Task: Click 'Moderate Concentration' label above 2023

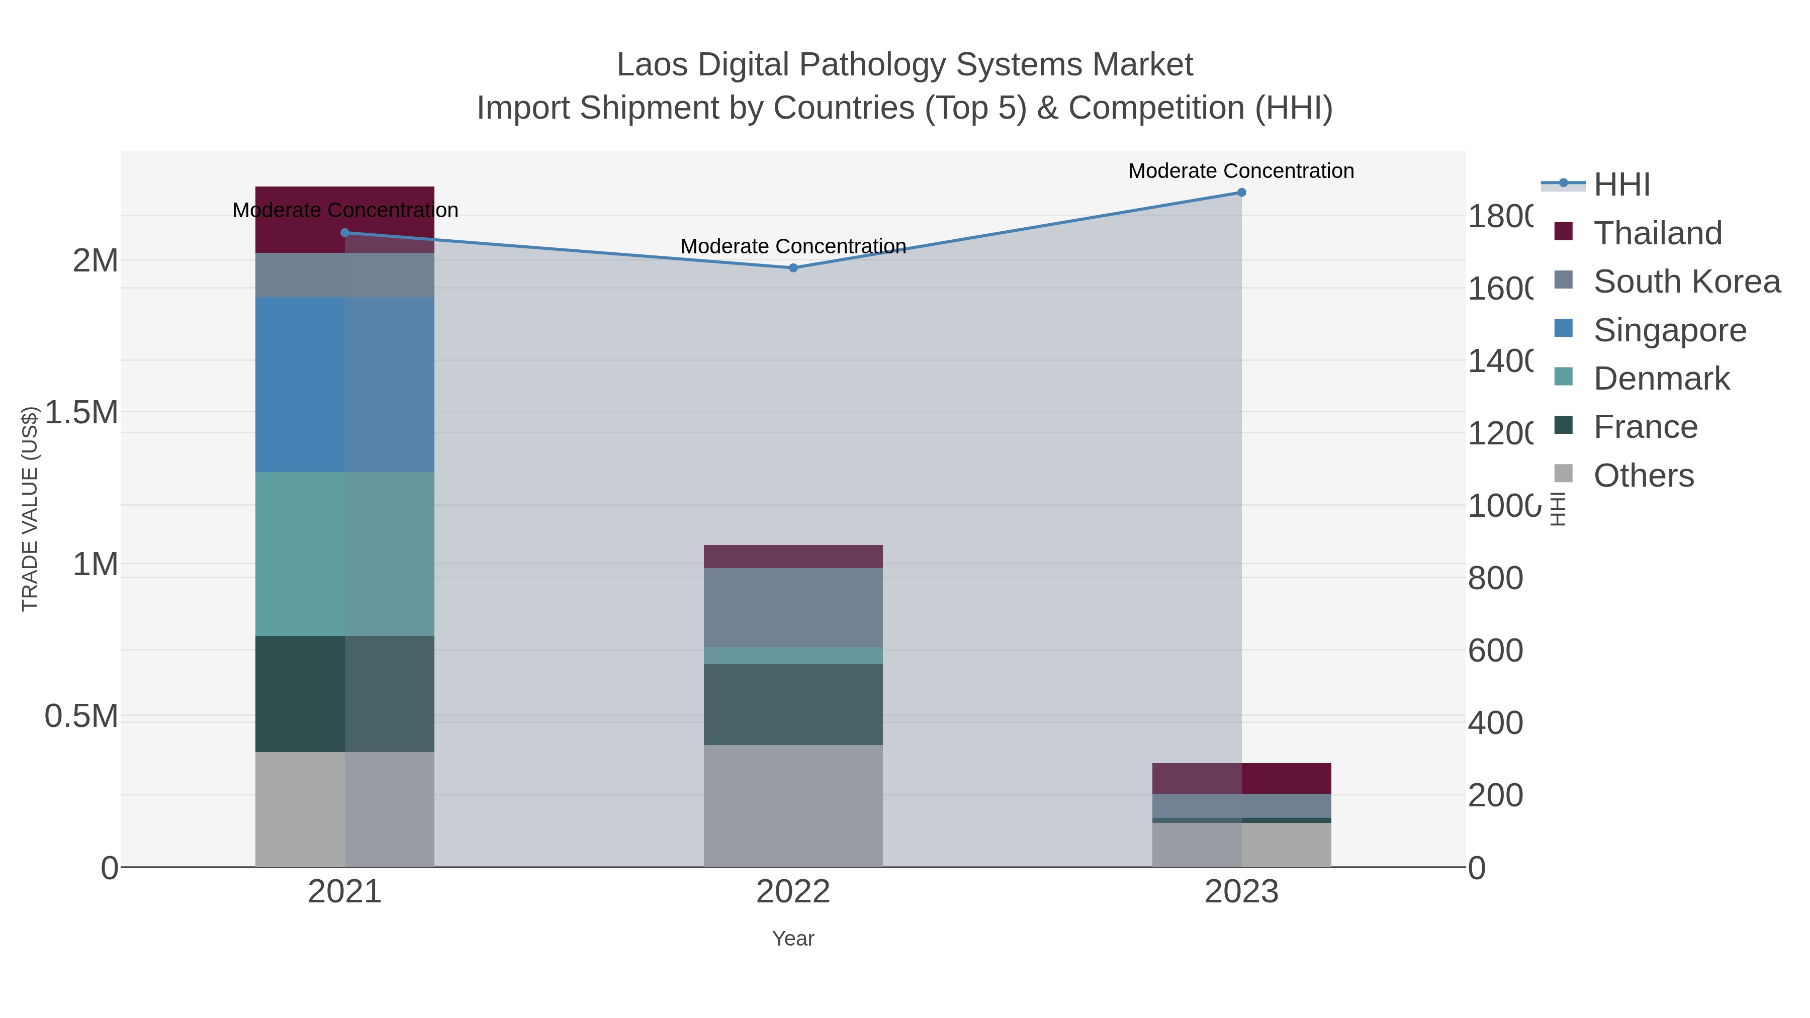Action: (x=1241, y=171)
